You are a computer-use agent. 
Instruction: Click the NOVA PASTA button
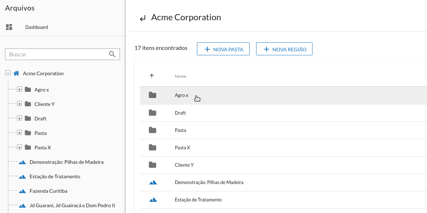tap(223, 49)
